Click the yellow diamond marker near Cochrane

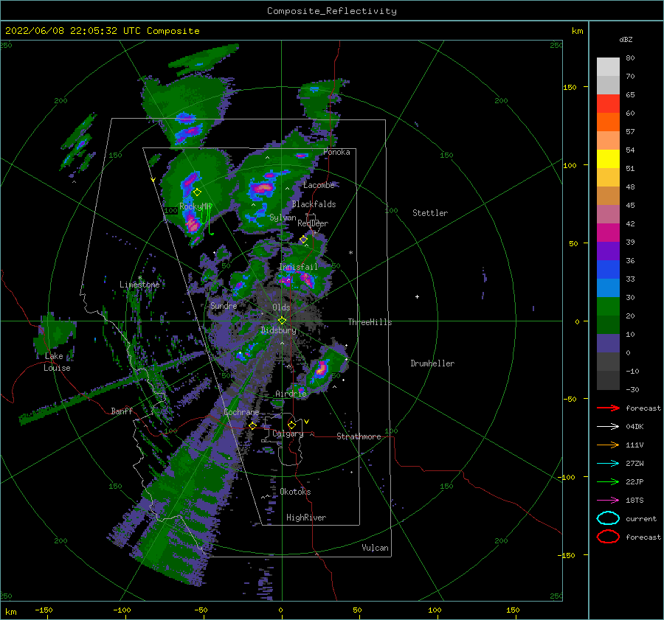(x=253, y=425)
